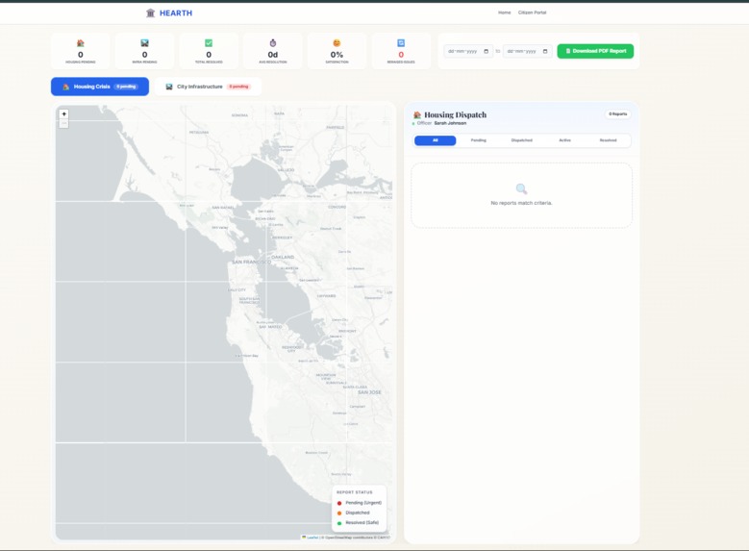Click the Infra Pending landscape icon
Image resolution: width=749 pixels, height=551 pixels.
tap(145, 43)
